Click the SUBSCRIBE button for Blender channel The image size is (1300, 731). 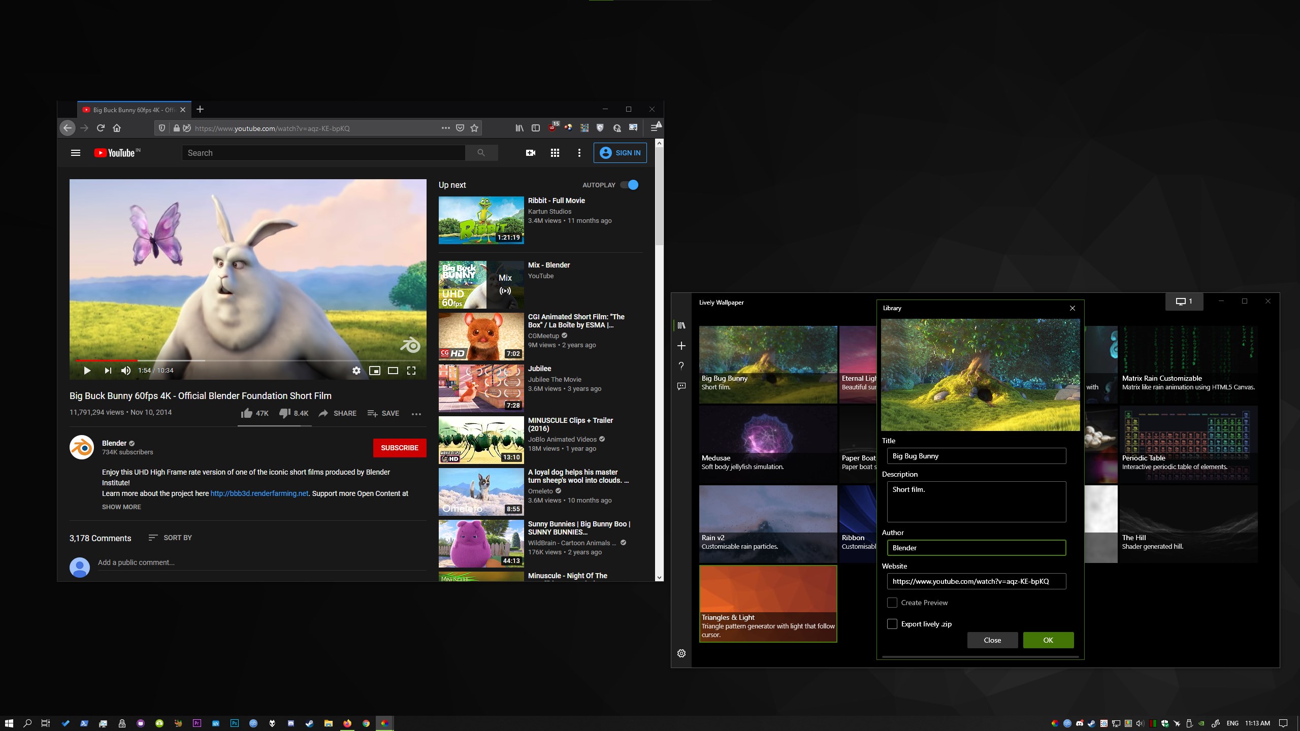(x=400, y=448)
